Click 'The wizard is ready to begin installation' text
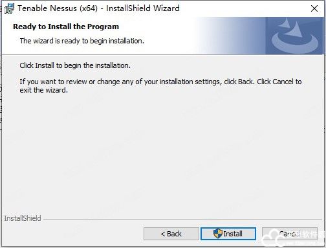 point(82,41)
